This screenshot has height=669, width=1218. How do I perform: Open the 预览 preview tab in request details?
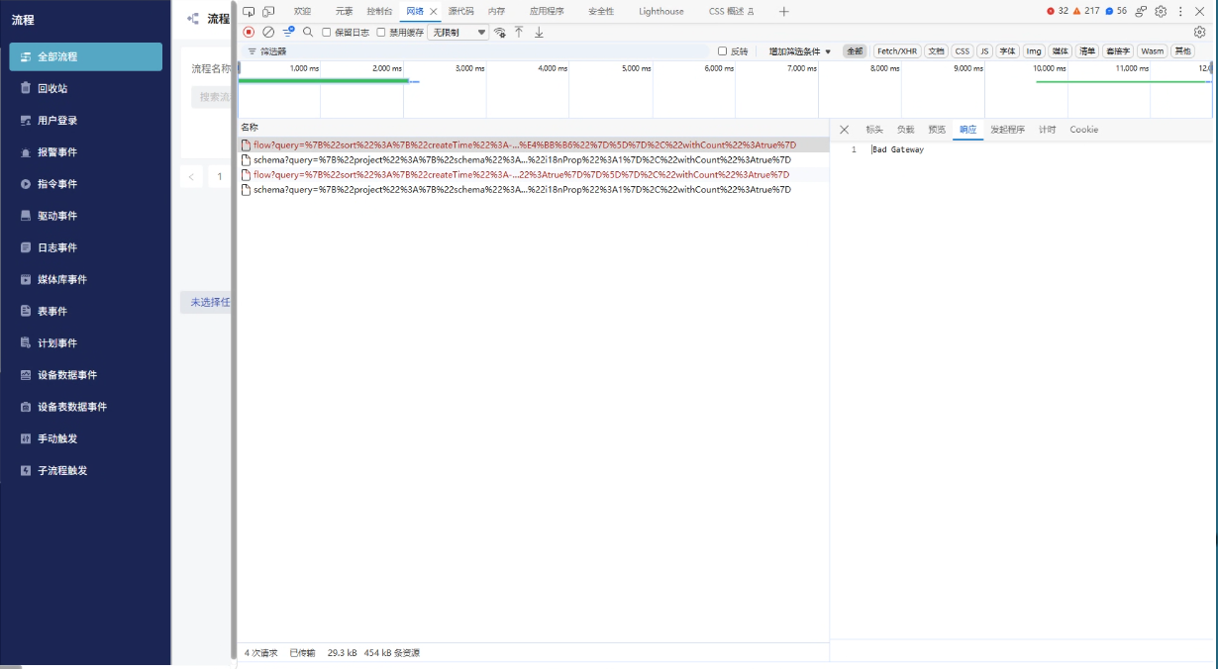click(x=937, y=130)
